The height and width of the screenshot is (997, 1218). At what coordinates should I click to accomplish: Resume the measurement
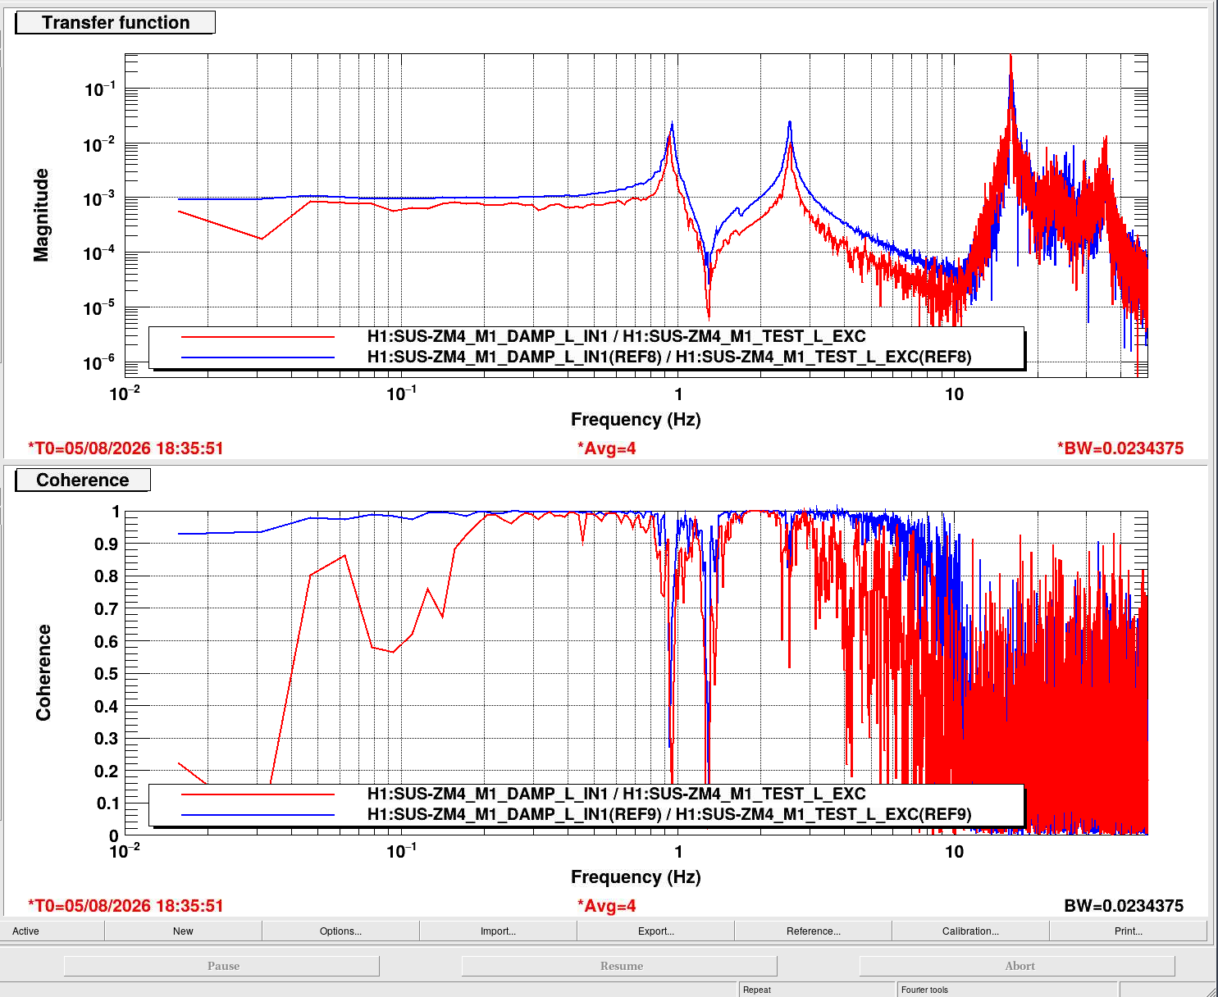(620, 966)
